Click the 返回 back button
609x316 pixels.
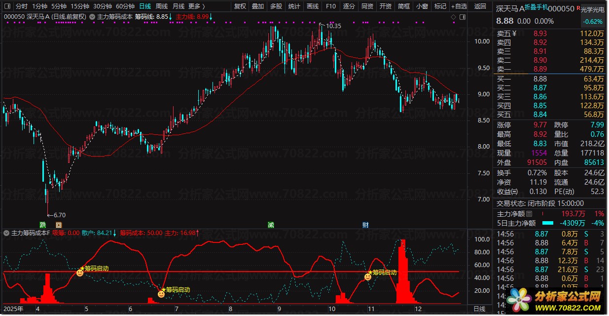click(x=480, y=6)
